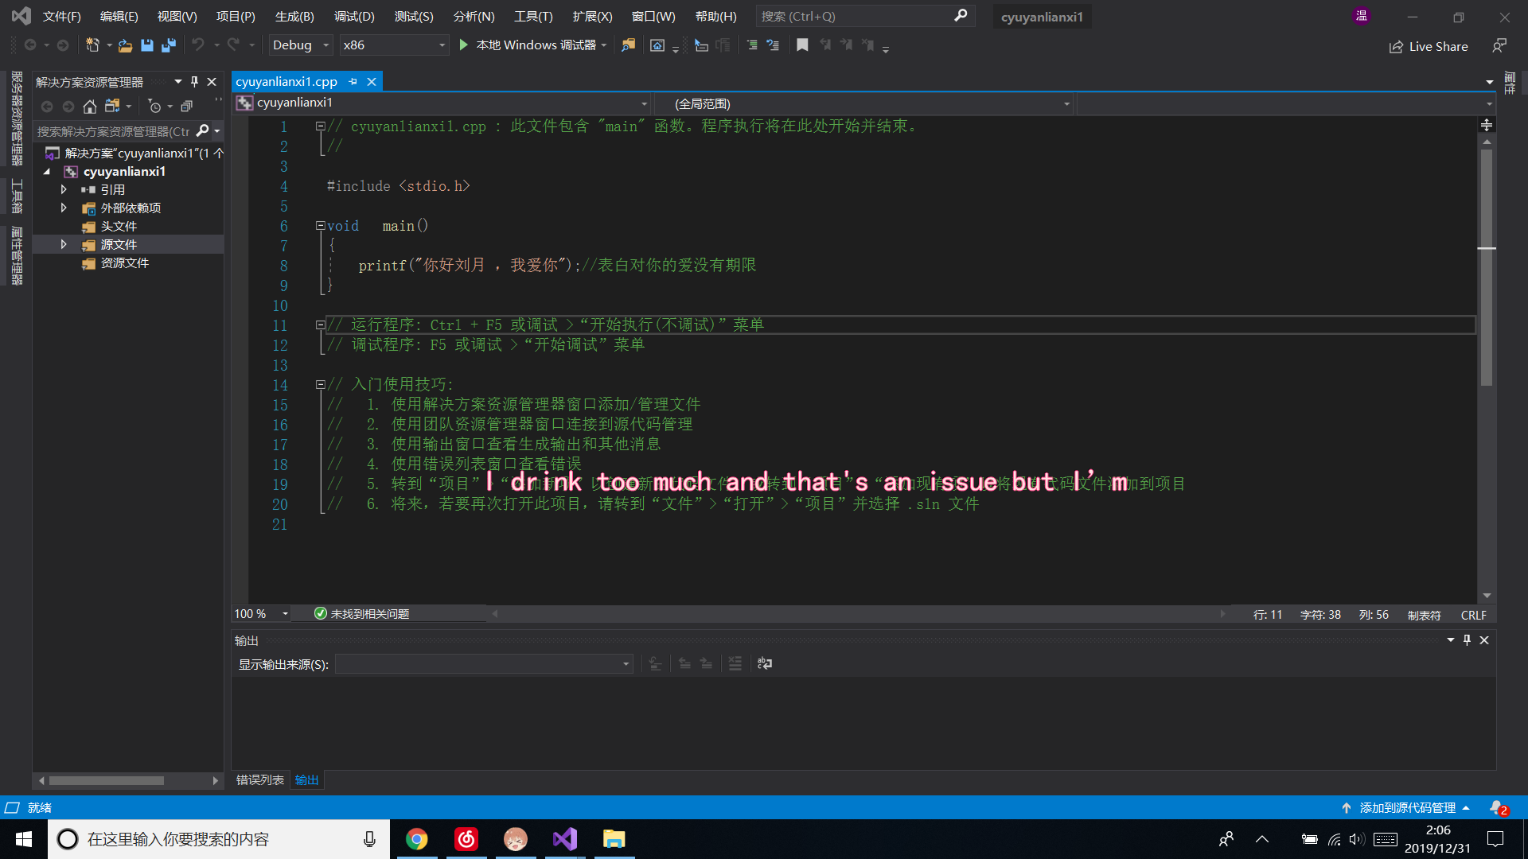
Task: Open the feedback icon next to Live Share
Action: [x=1499, y=46]
